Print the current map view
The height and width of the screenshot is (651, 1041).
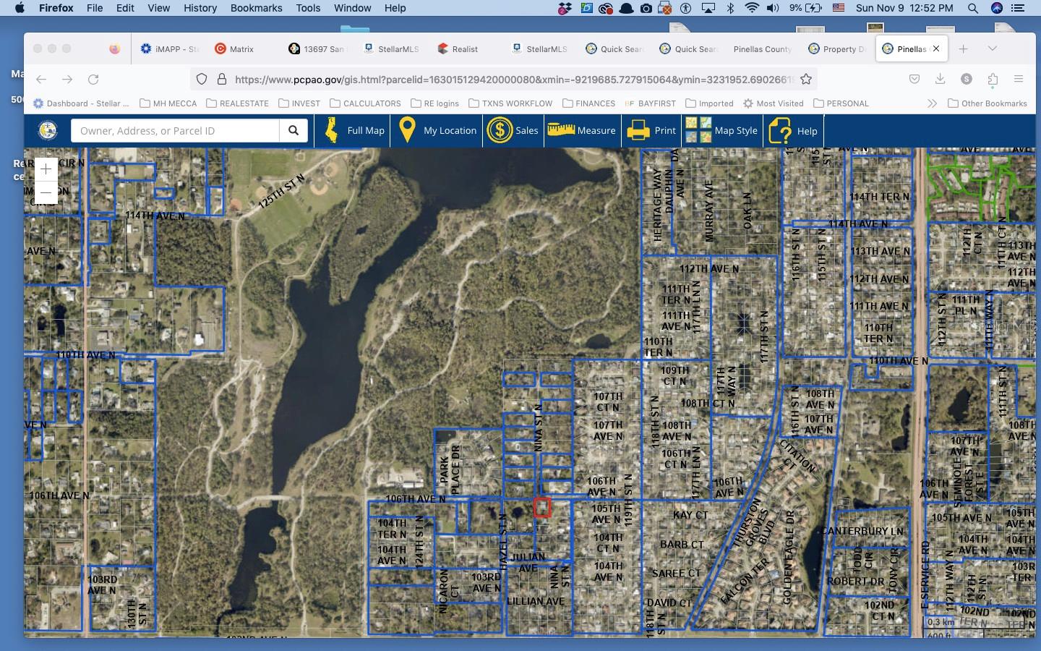(638, 131)
